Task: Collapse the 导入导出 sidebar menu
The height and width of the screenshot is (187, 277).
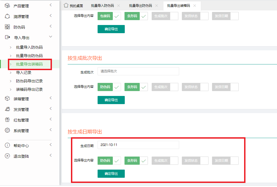Action: click(x=51, y=37)
